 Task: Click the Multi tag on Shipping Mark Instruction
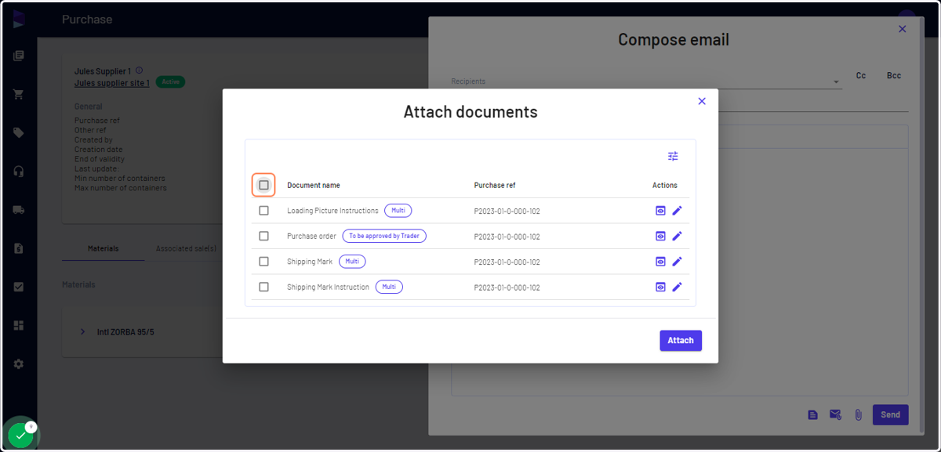pyautogui.click(x=389, y=287)
